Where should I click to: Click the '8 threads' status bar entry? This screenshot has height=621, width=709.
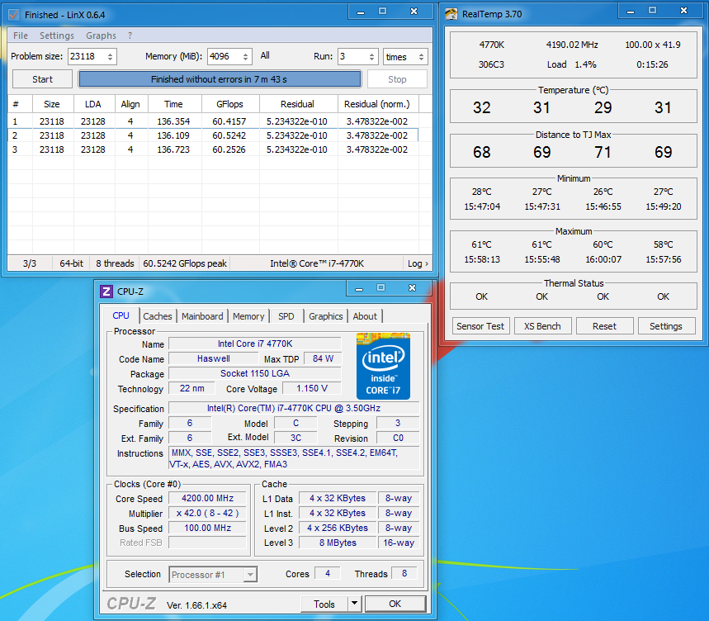tap(115, 263)
